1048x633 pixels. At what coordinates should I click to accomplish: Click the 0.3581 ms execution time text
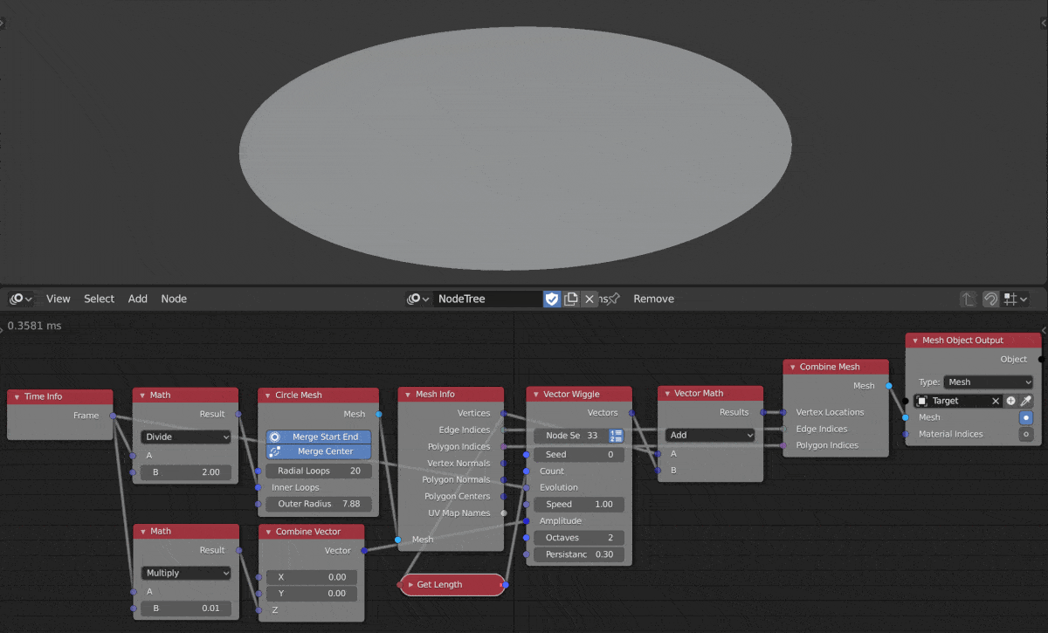click(x=34, y=326)
